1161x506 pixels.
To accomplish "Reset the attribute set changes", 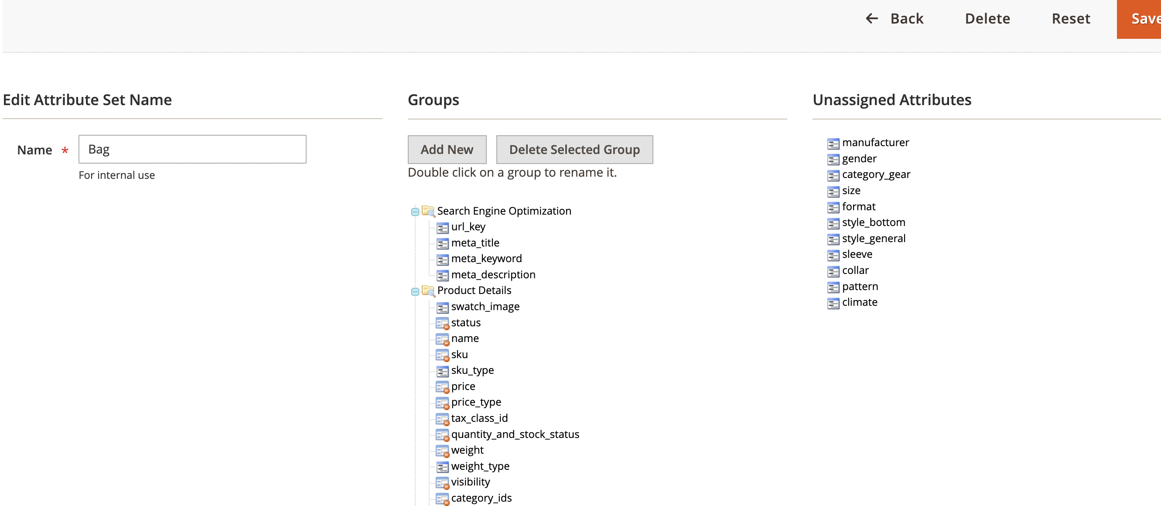I will [1071, 18].
